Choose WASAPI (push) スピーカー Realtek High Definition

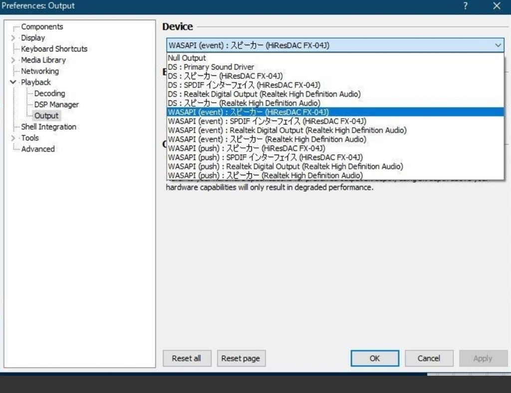335,175
